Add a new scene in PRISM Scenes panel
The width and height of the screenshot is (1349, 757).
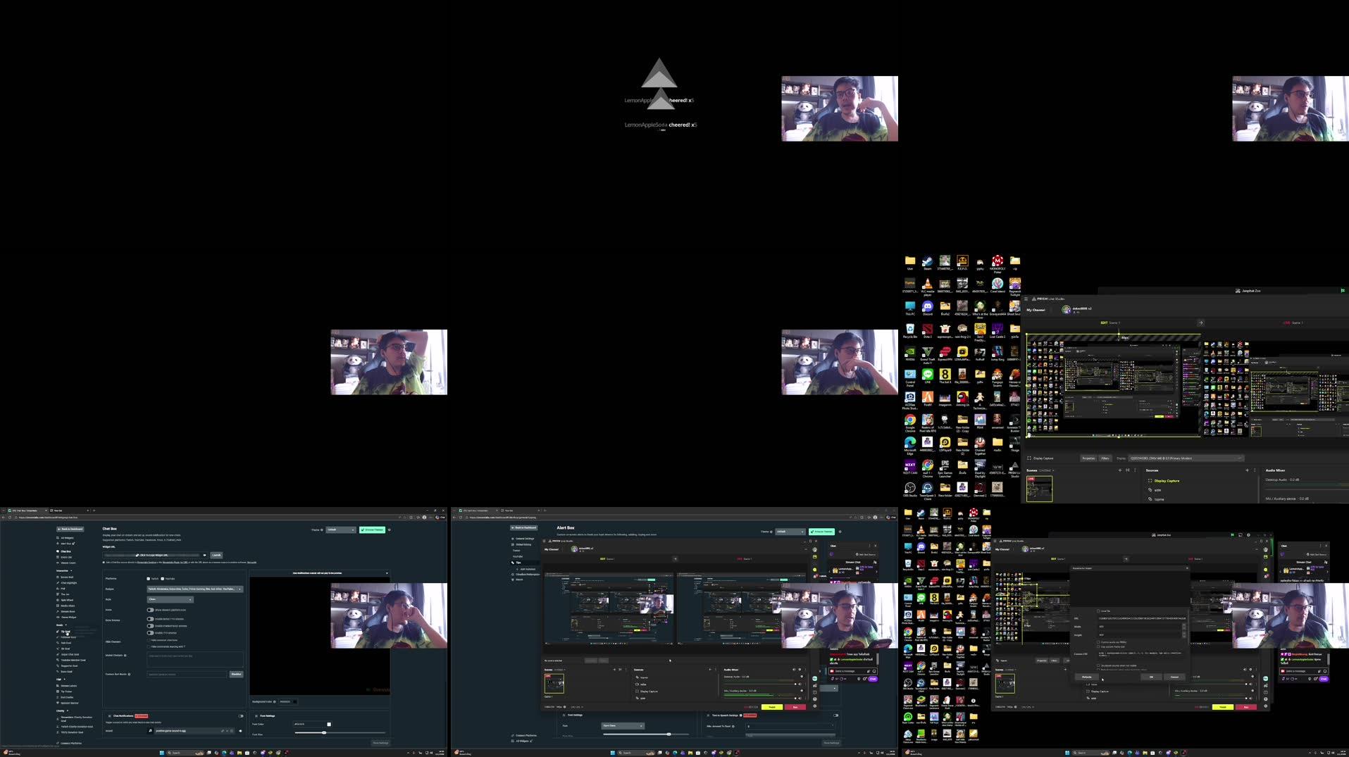(1120, 470)
